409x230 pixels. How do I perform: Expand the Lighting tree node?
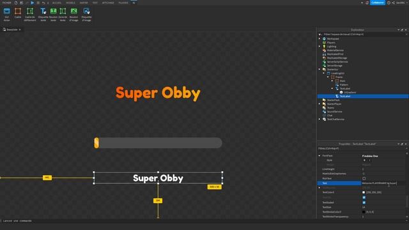[320, 47]
